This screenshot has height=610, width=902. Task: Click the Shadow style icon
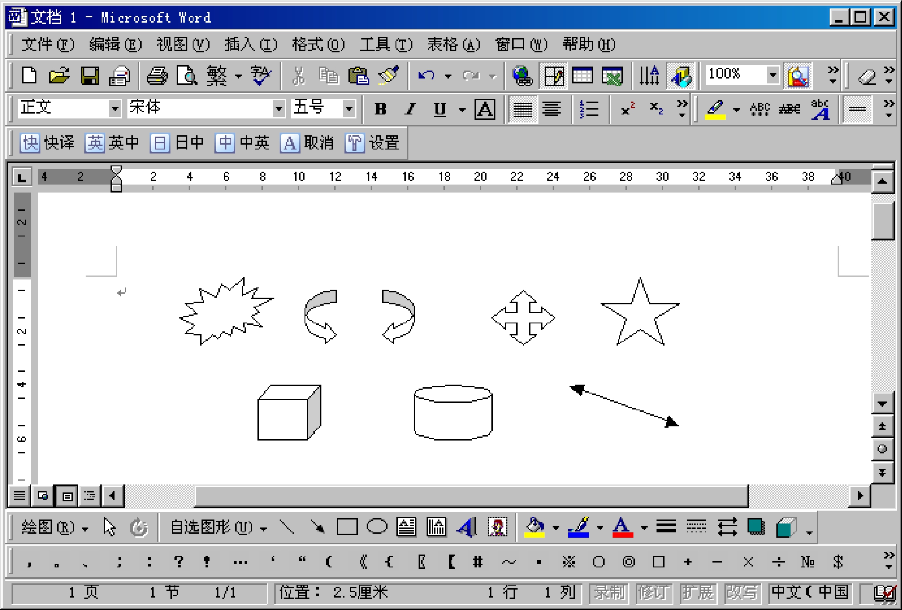tap(756, 527)
